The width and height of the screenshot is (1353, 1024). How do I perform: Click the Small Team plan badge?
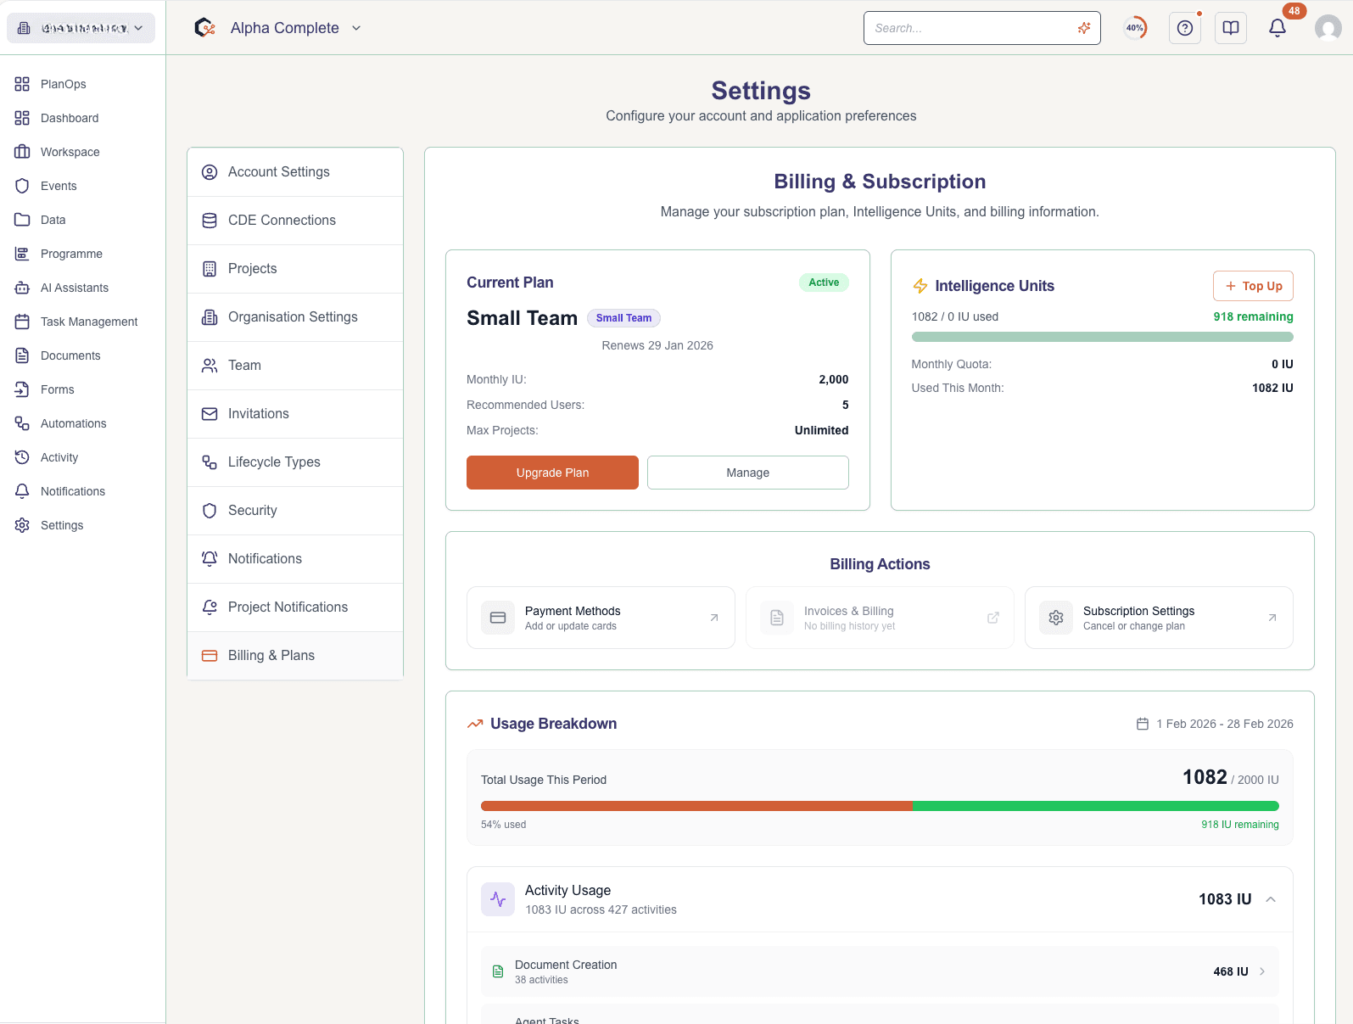pos(623,318)
